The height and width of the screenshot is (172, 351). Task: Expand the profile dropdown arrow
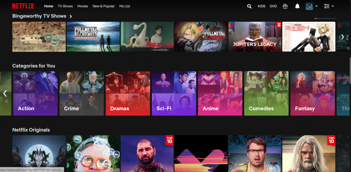316,6
